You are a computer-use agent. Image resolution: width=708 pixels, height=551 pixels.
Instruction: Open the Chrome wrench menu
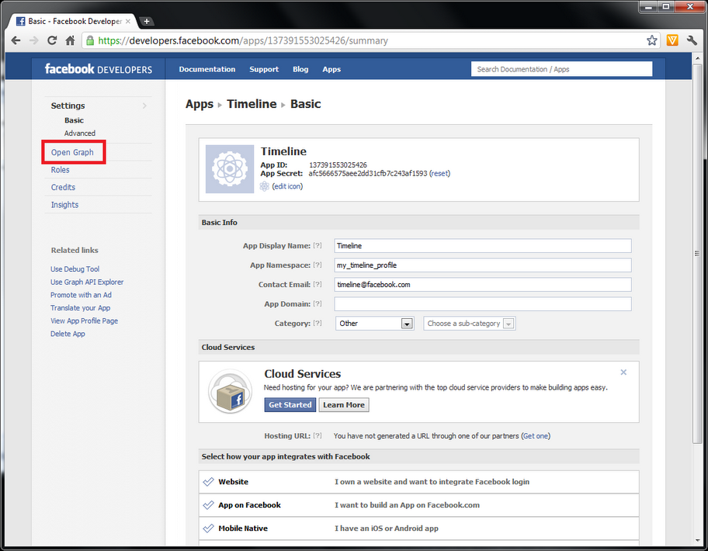(x=692, y=40)
